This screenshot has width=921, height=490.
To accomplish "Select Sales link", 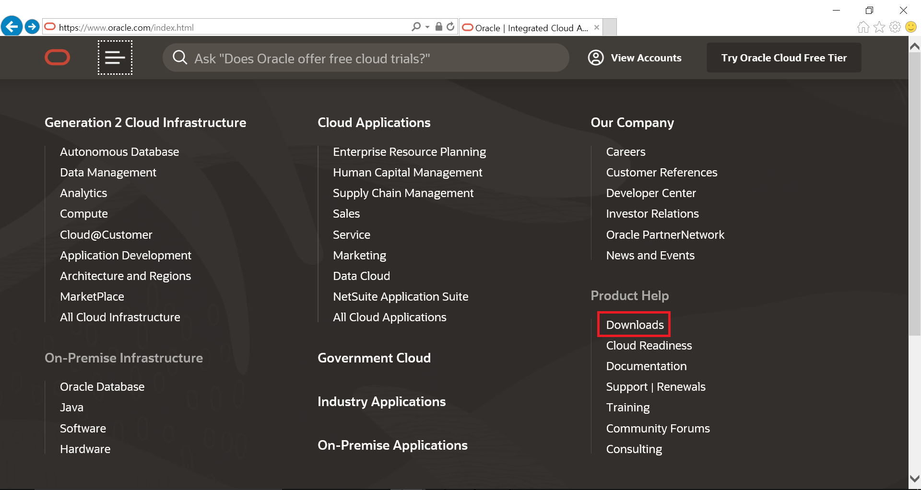I will (346, 214).
